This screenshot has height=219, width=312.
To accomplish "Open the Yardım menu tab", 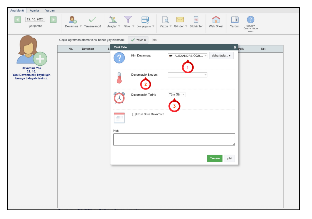I will click(x=50, y=11).
